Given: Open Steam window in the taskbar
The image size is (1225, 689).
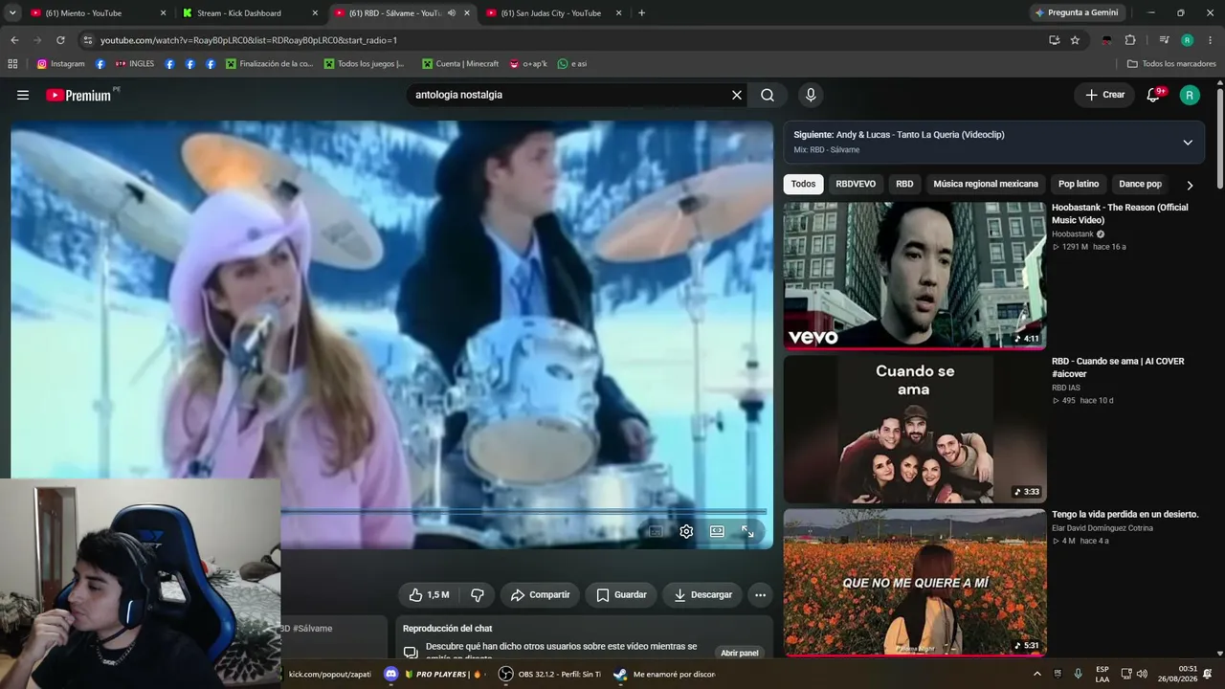Looking at the screenshot, I should coord(664,674).
